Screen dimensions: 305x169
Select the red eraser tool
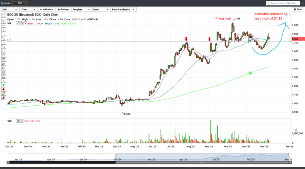(4, 98)
